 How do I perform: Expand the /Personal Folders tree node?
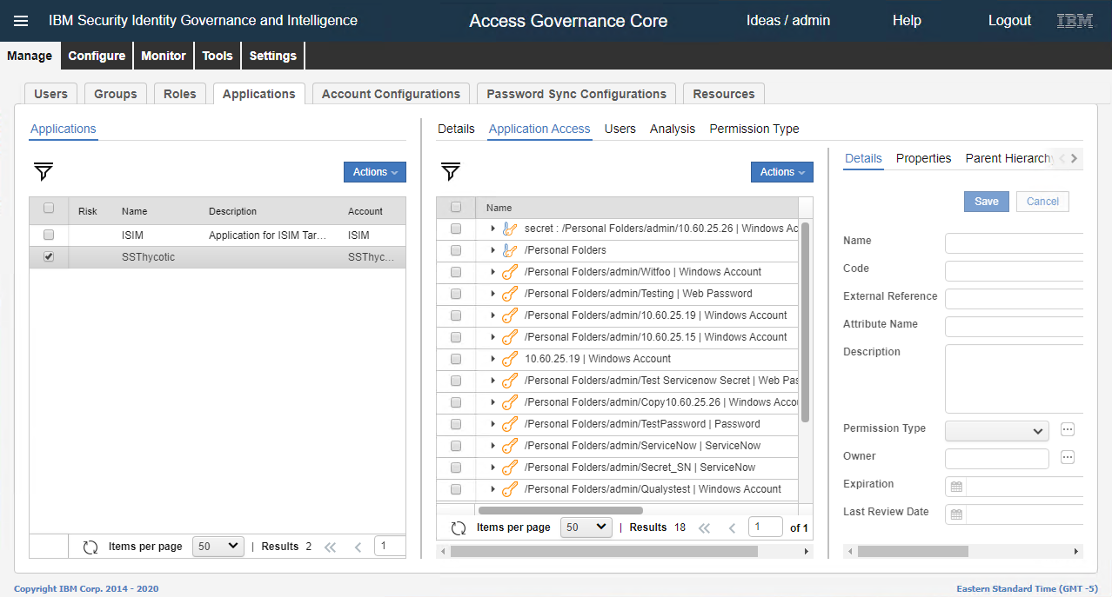(493, 250)
